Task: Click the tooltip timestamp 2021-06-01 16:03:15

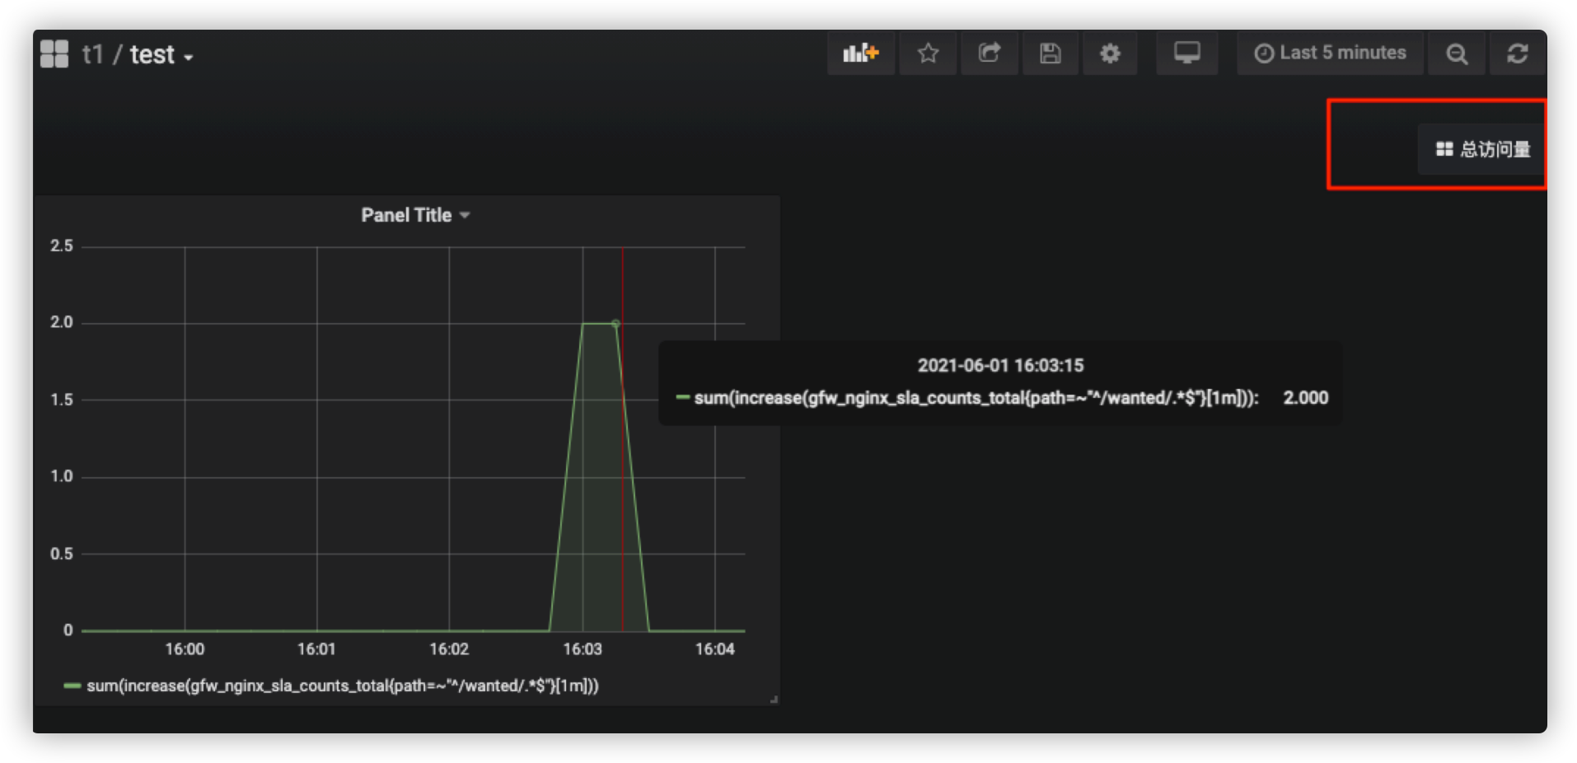Action: pyautogui.click(x=1000, y=365)
